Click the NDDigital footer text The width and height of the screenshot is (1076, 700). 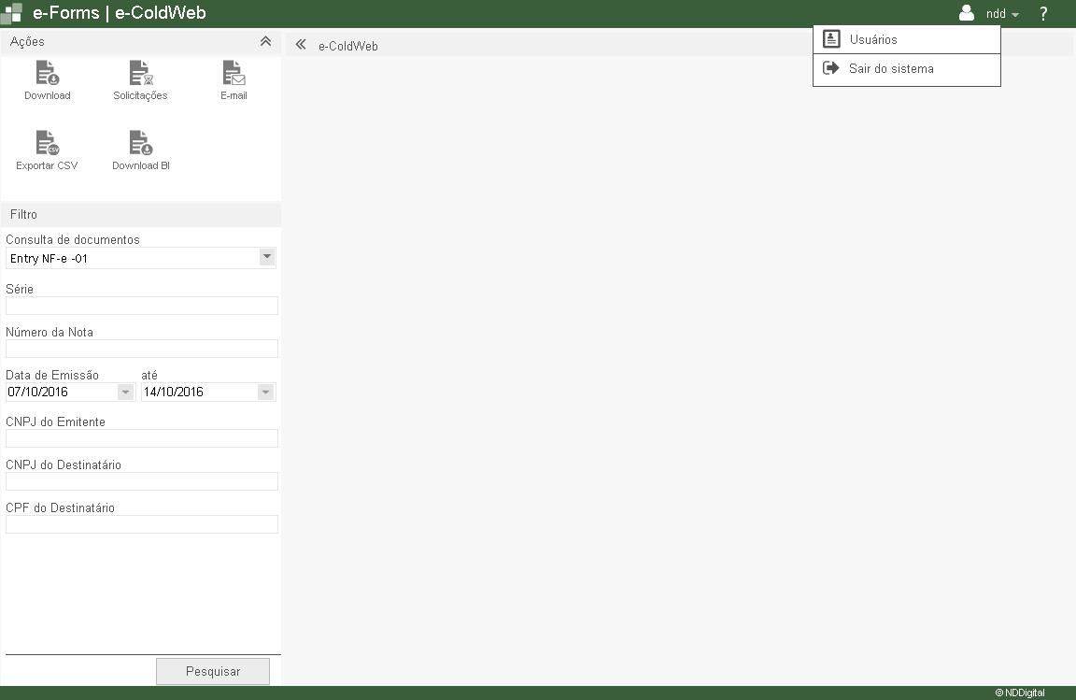(x=1020, y=693)
